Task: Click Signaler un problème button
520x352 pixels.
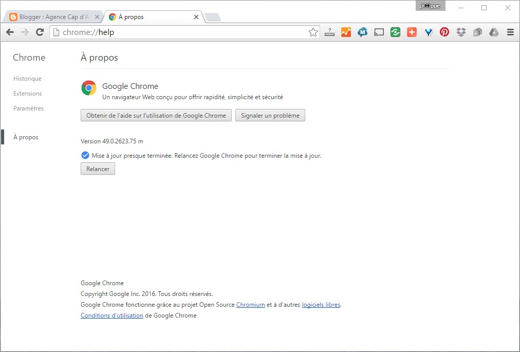Action: (270, 116)
